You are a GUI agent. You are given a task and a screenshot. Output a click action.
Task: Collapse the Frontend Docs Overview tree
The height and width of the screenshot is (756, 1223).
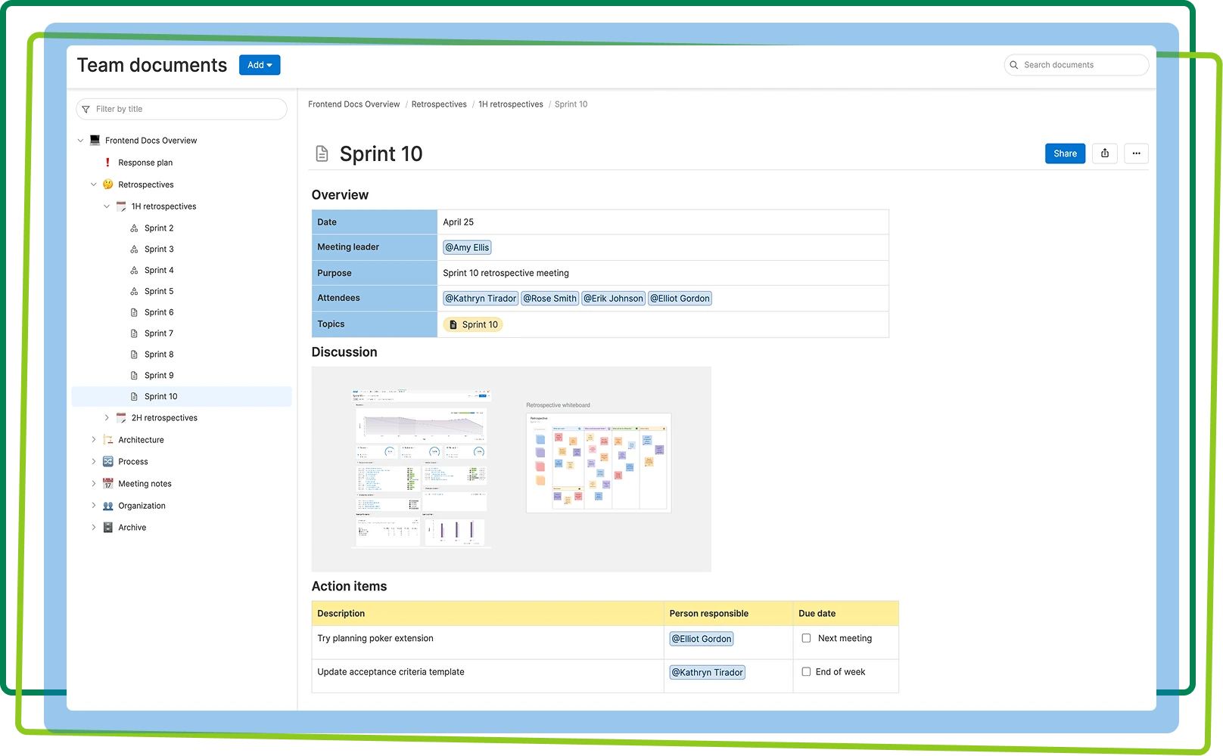80,140
